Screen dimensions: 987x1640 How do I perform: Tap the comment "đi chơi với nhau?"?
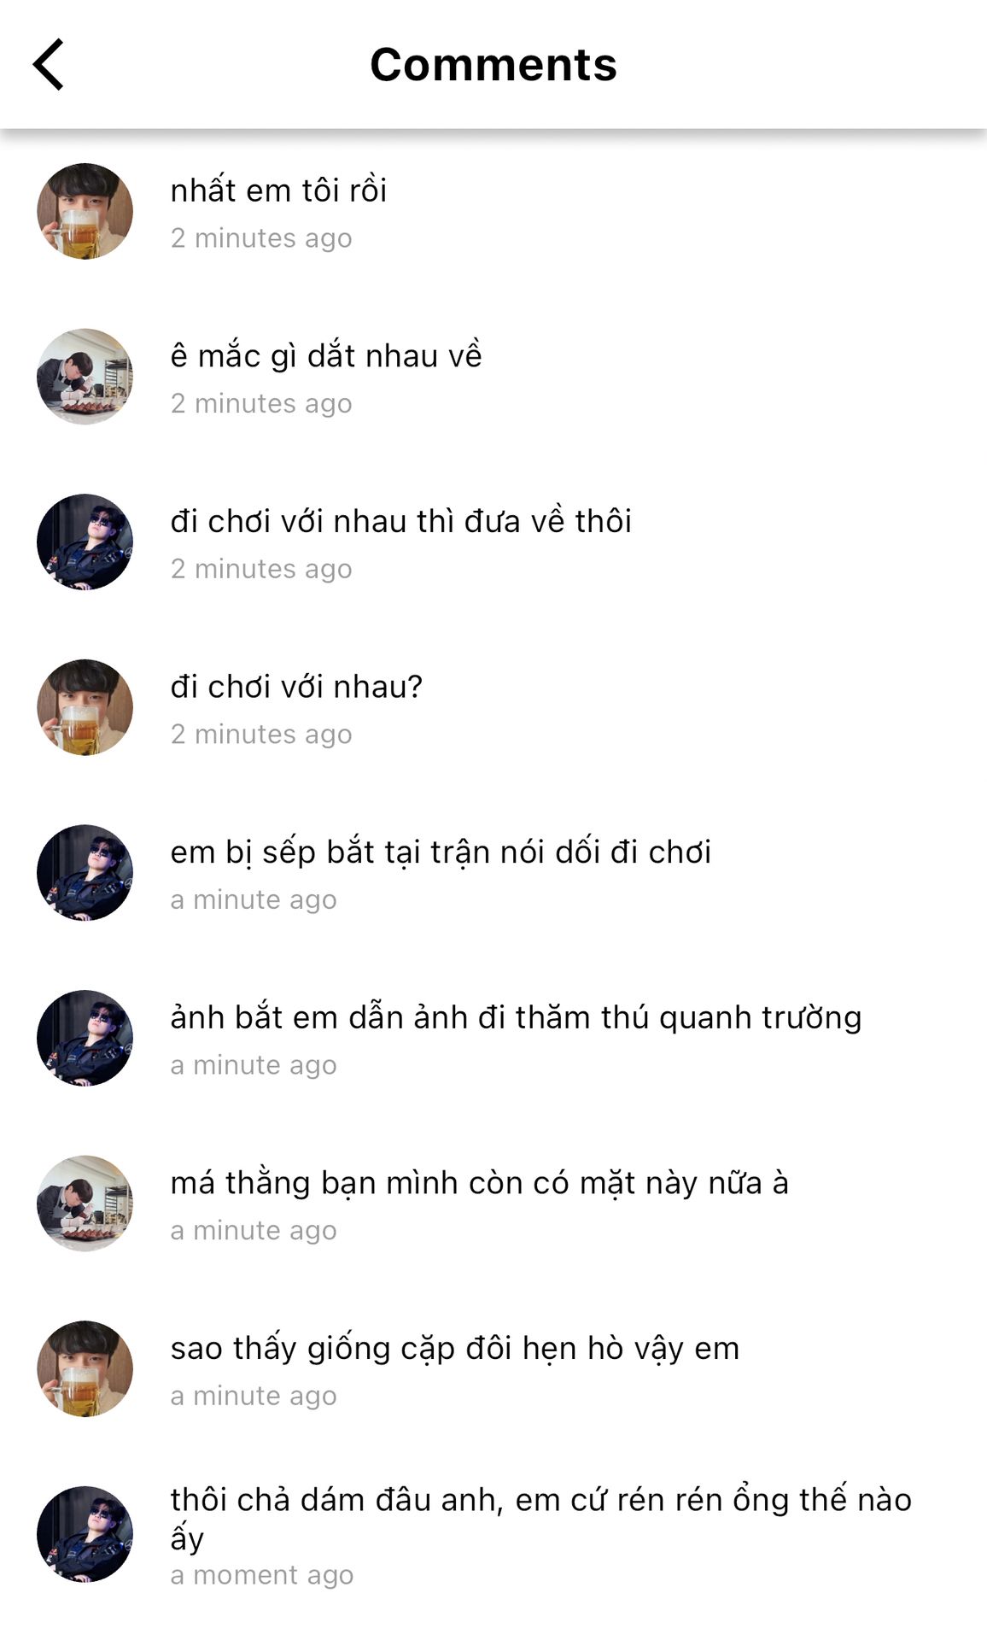[x=296, y=686]
